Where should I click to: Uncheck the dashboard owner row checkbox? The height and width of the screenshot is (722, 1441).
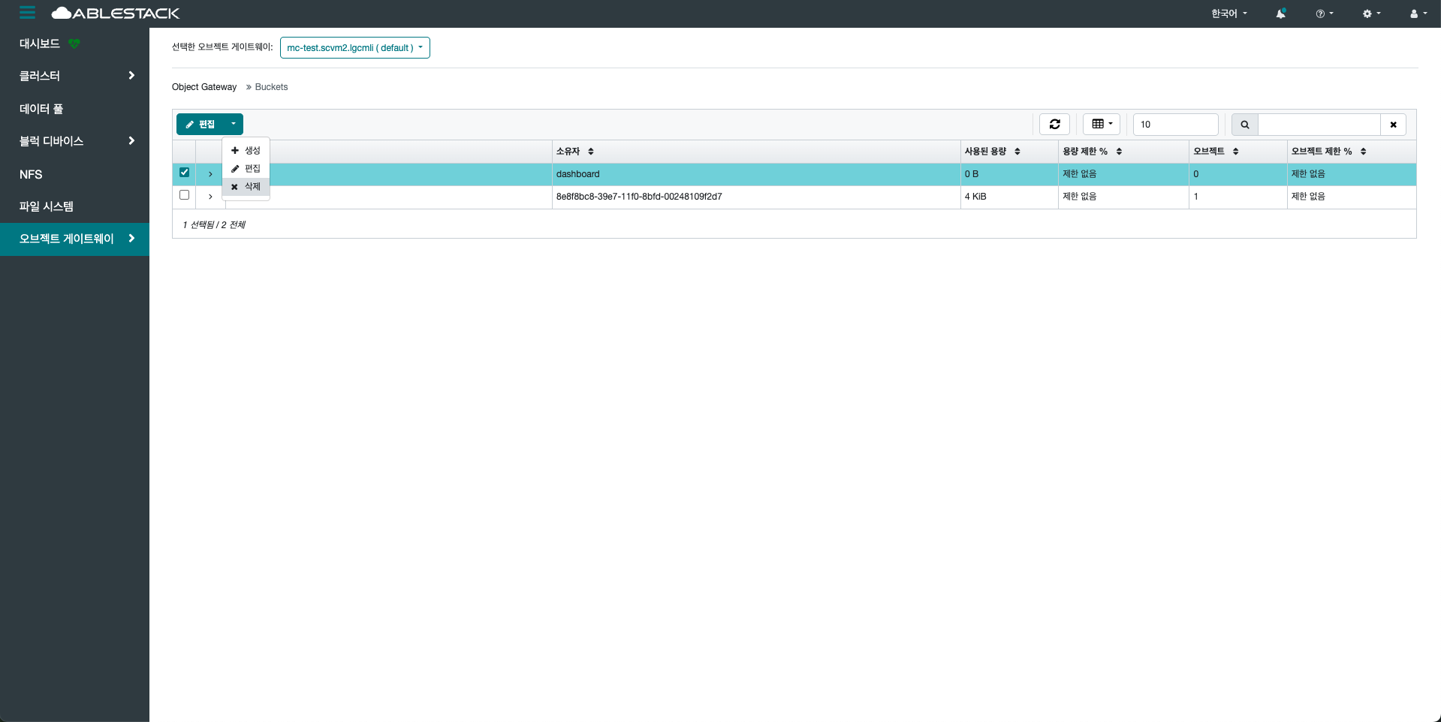(x=184, y=173)
